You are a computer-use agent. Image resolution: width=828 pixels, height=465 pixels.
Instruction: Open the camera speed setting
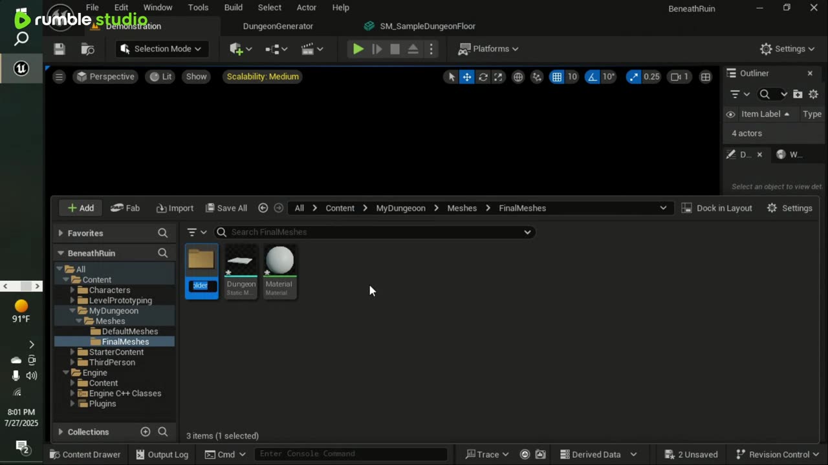click(680, 77)
